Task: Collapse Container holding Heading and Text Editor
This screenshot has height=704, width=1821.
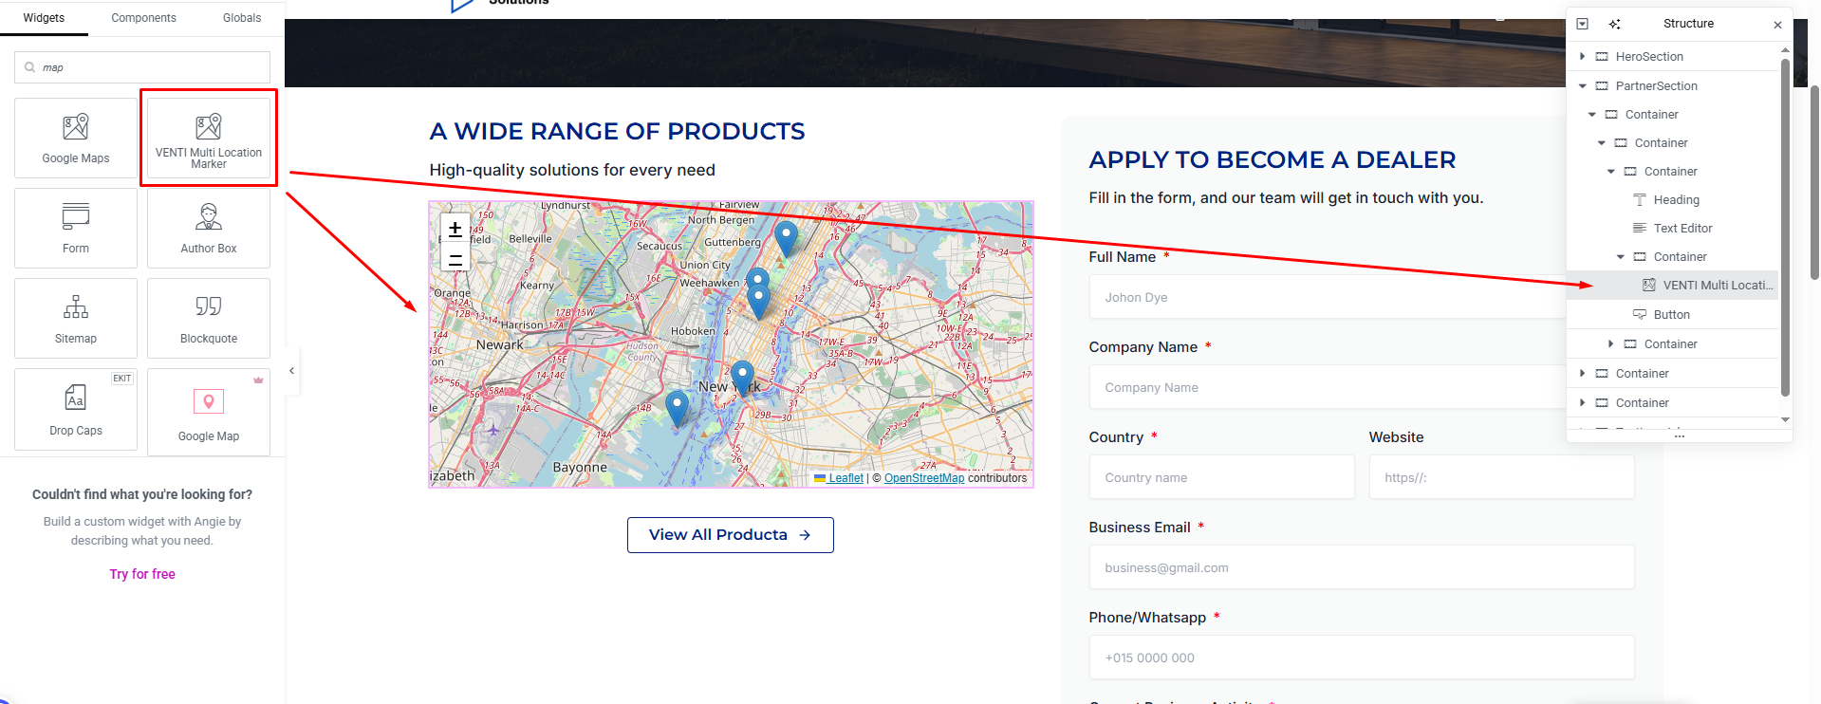Action: (x=1610, y=172)
